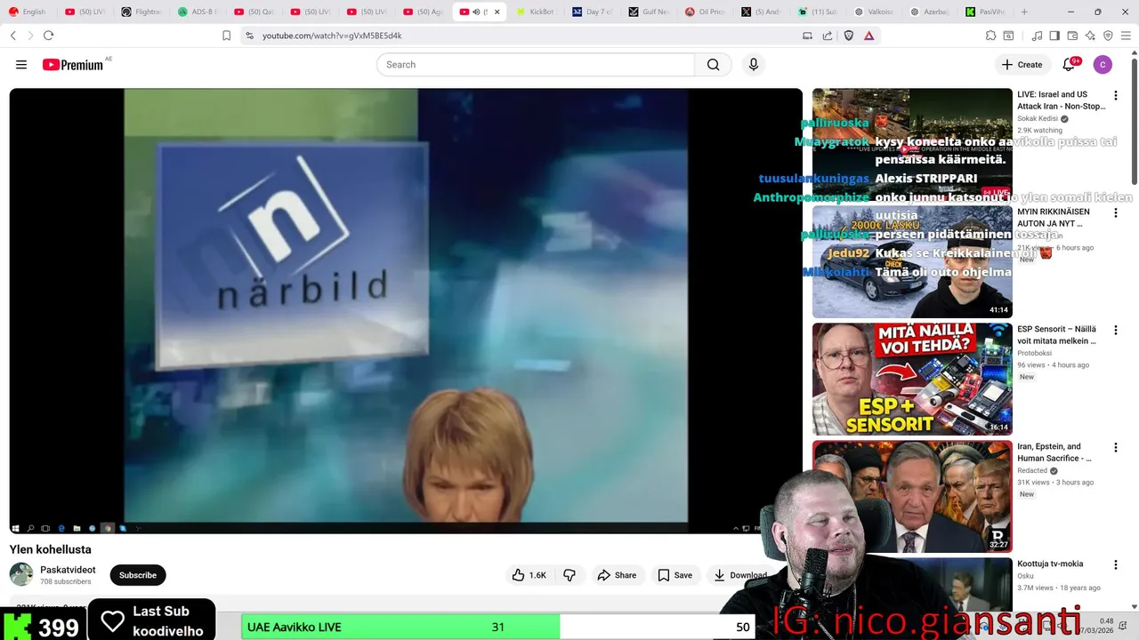Open a new browser tab
This screenshot has width=1139, height=640.
[x=1024, y=12]
